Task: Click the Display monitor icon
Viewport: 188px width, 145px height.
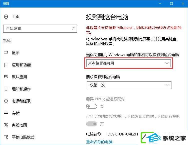Action: point(6,53)
